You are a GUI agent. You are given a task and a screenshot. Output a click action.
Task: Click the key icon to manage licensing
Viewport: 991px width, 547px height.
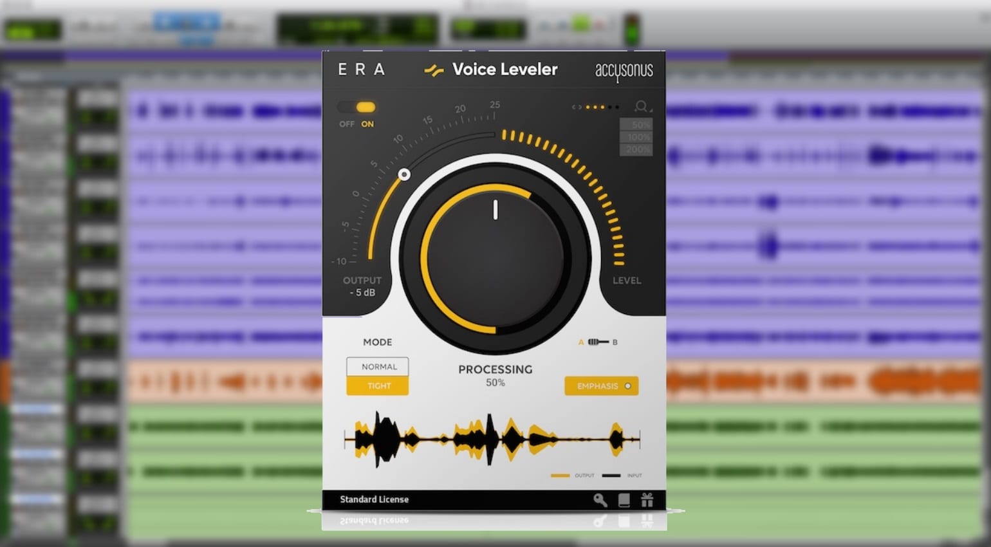pyautogui.click(x=598, y=499)
